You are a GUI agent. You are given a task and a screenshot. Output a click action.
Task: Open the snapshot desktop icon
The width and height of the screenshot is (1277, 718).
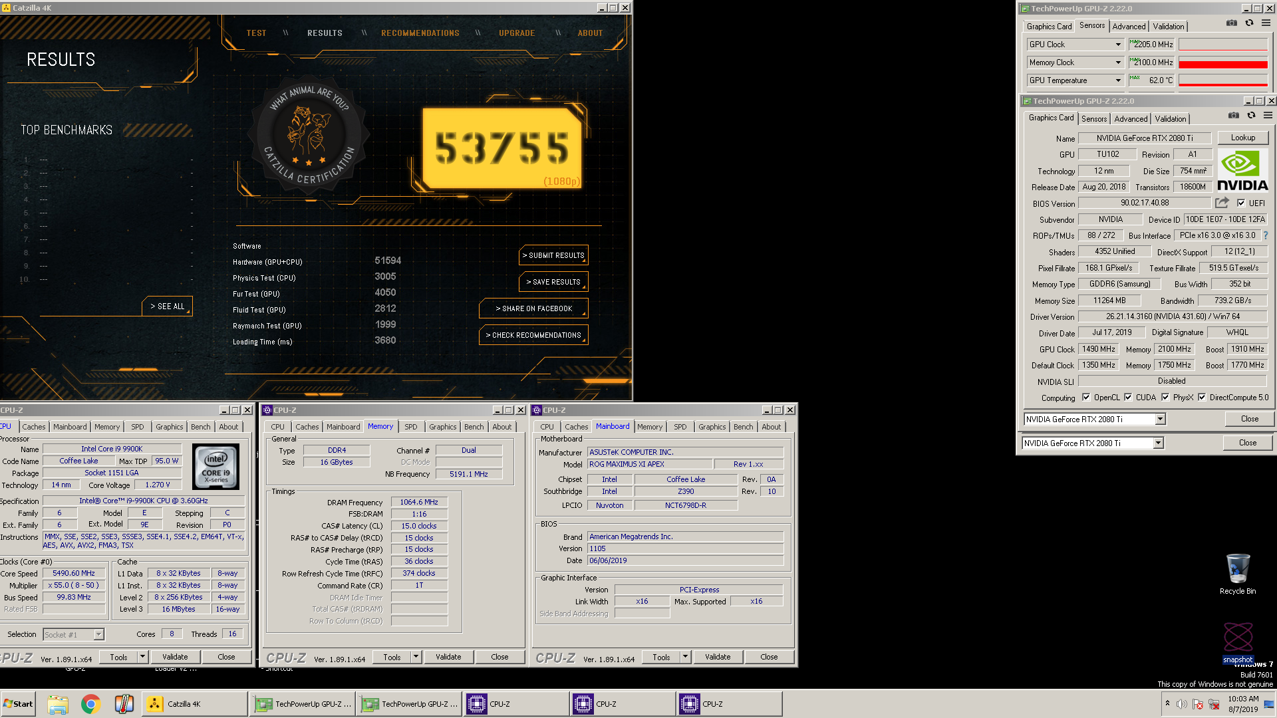click(1238, 642)
